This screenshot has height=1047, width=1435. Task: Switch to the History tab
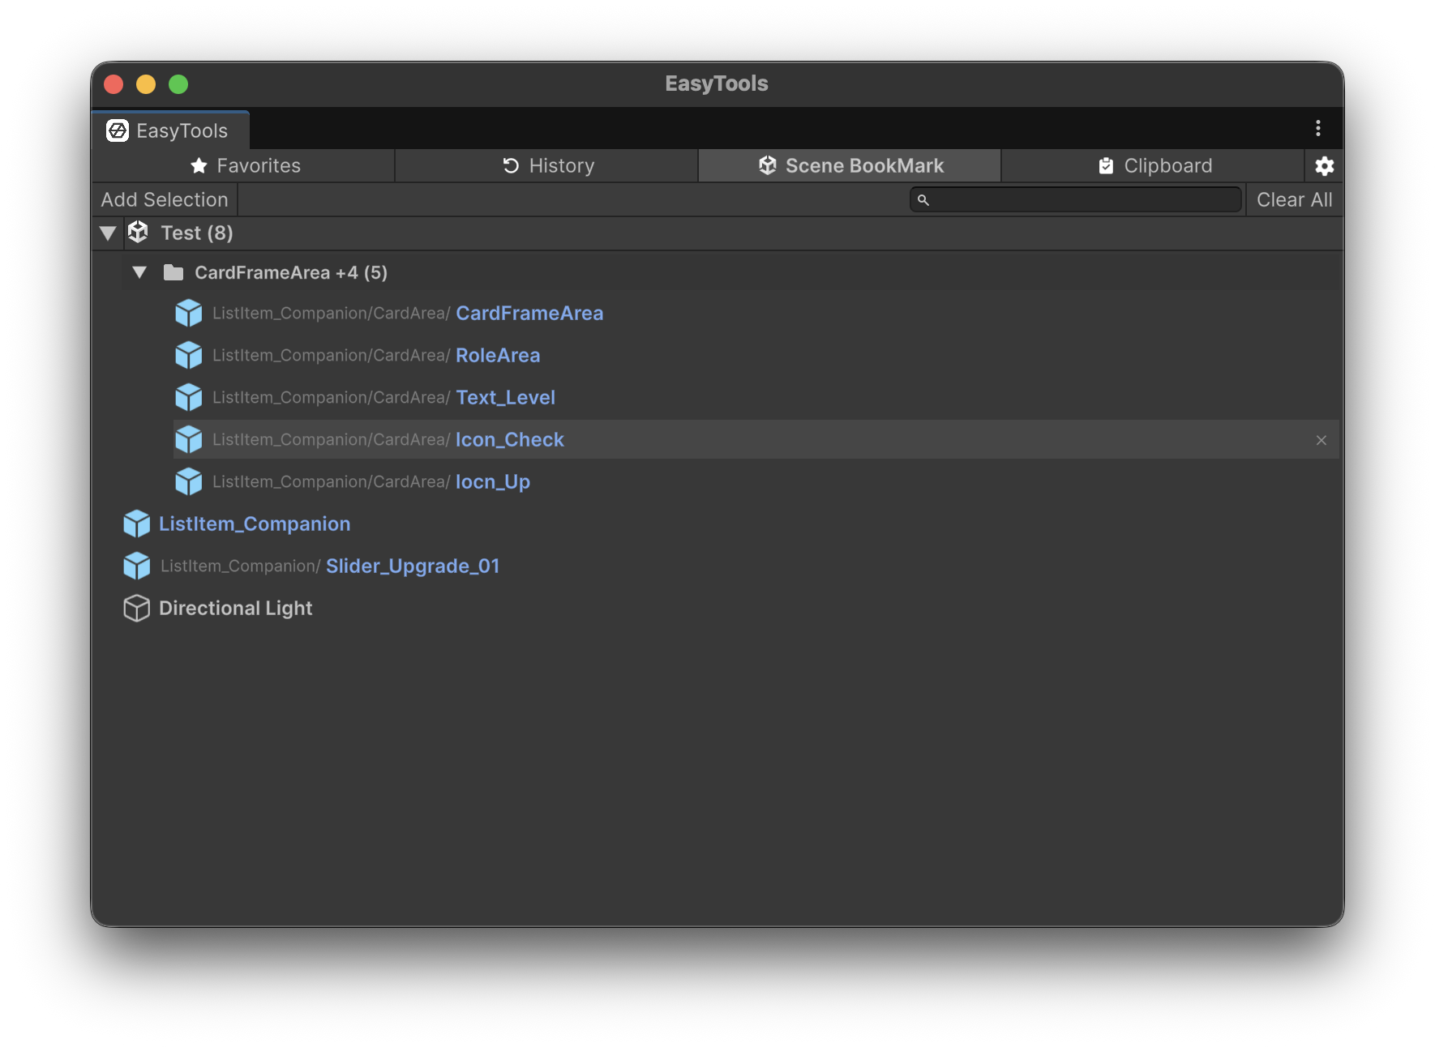[546, 165]
